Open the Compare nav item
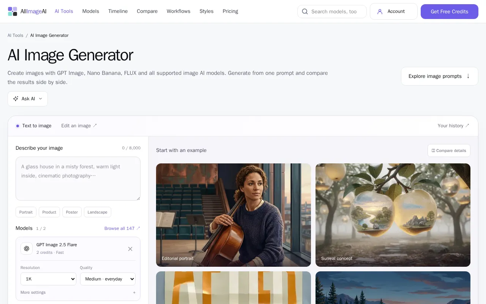This screenshot has width=486, height=304. tap(147, 11)
